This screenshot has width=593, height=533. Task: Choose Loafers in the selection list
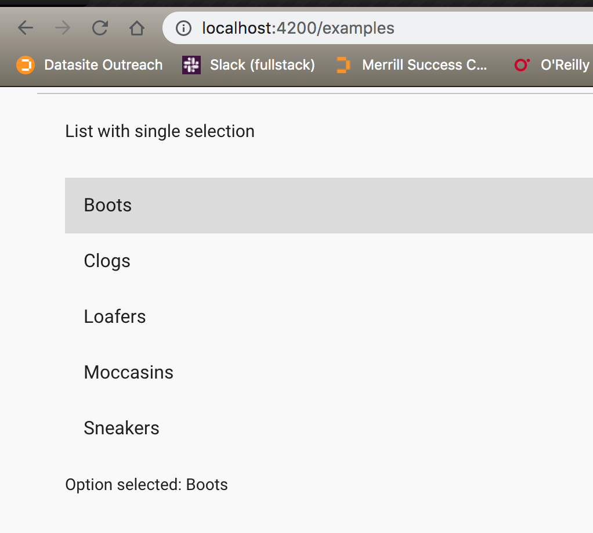329,317
